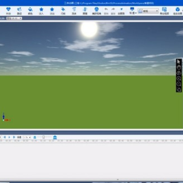Open the render mode combo box in the toolbar
The width and height of the screenshot is (183, 183).
pyautogui.click(x=148, y=11)
